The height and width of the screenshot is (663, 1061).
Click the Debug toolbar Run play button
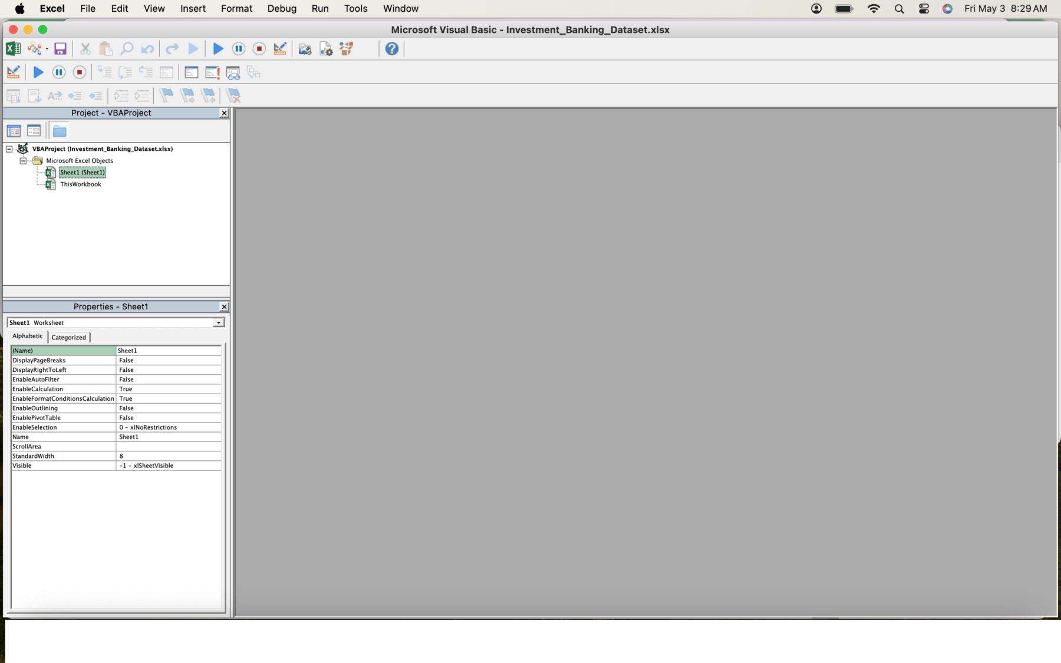point(38,72)
